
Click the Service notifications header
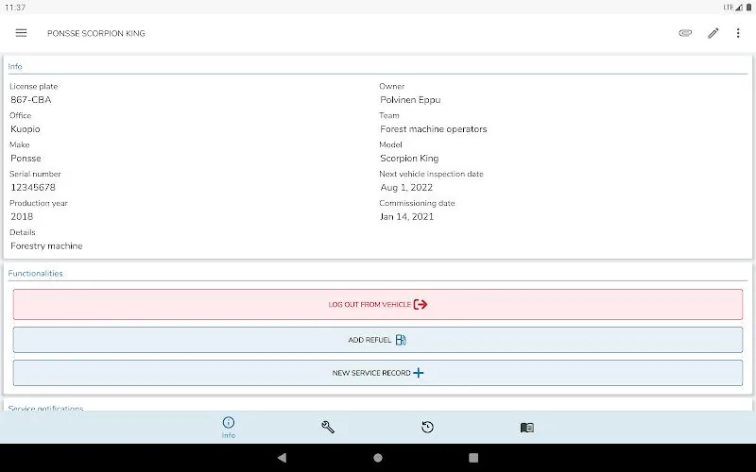[45, 408]
